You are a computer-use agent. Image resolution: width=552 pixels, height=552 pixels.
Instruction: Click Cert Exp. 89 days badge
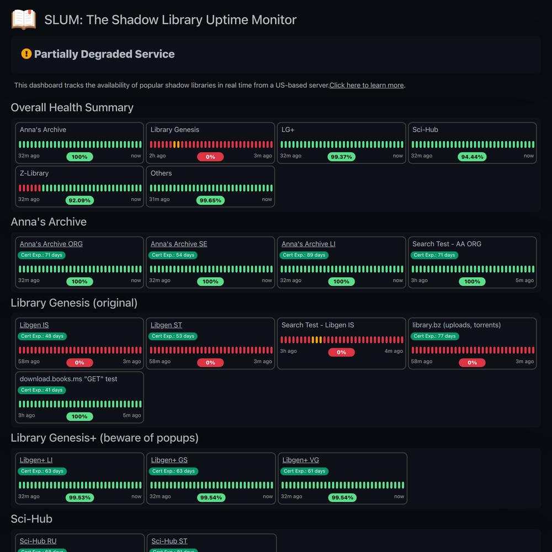(x=304, y=255)
